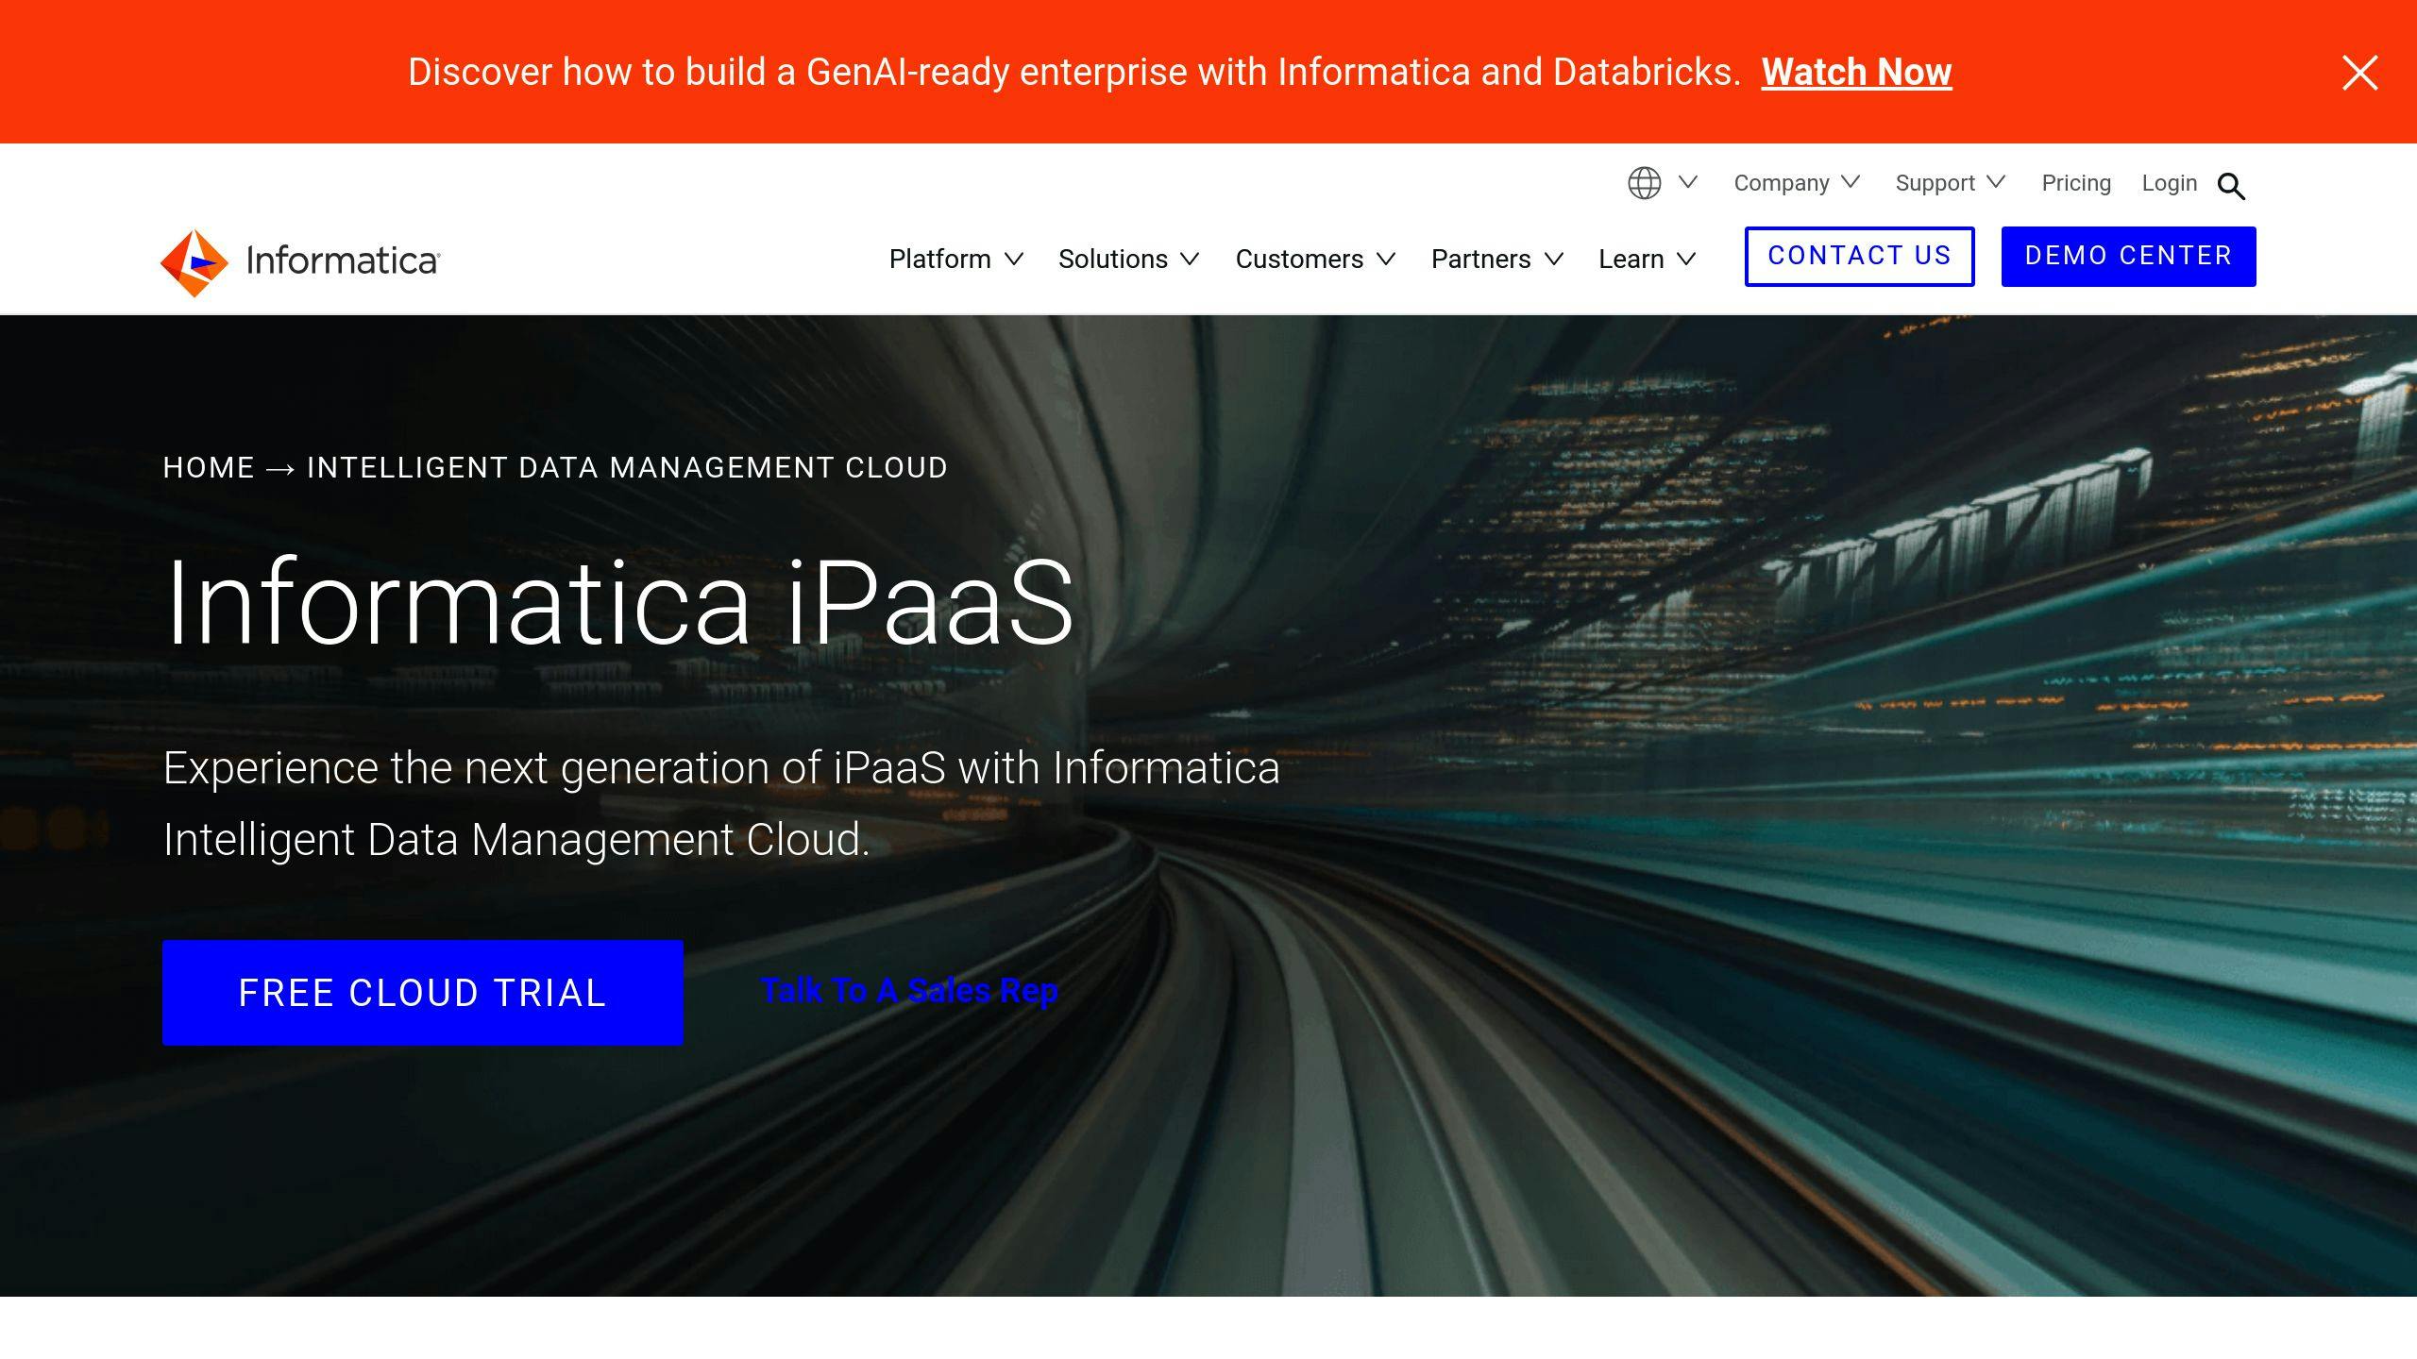The height and width of the screenshot is (1359, 2417).
Task: Open search with magnifier icon
Action: (x=2231, y=186)
